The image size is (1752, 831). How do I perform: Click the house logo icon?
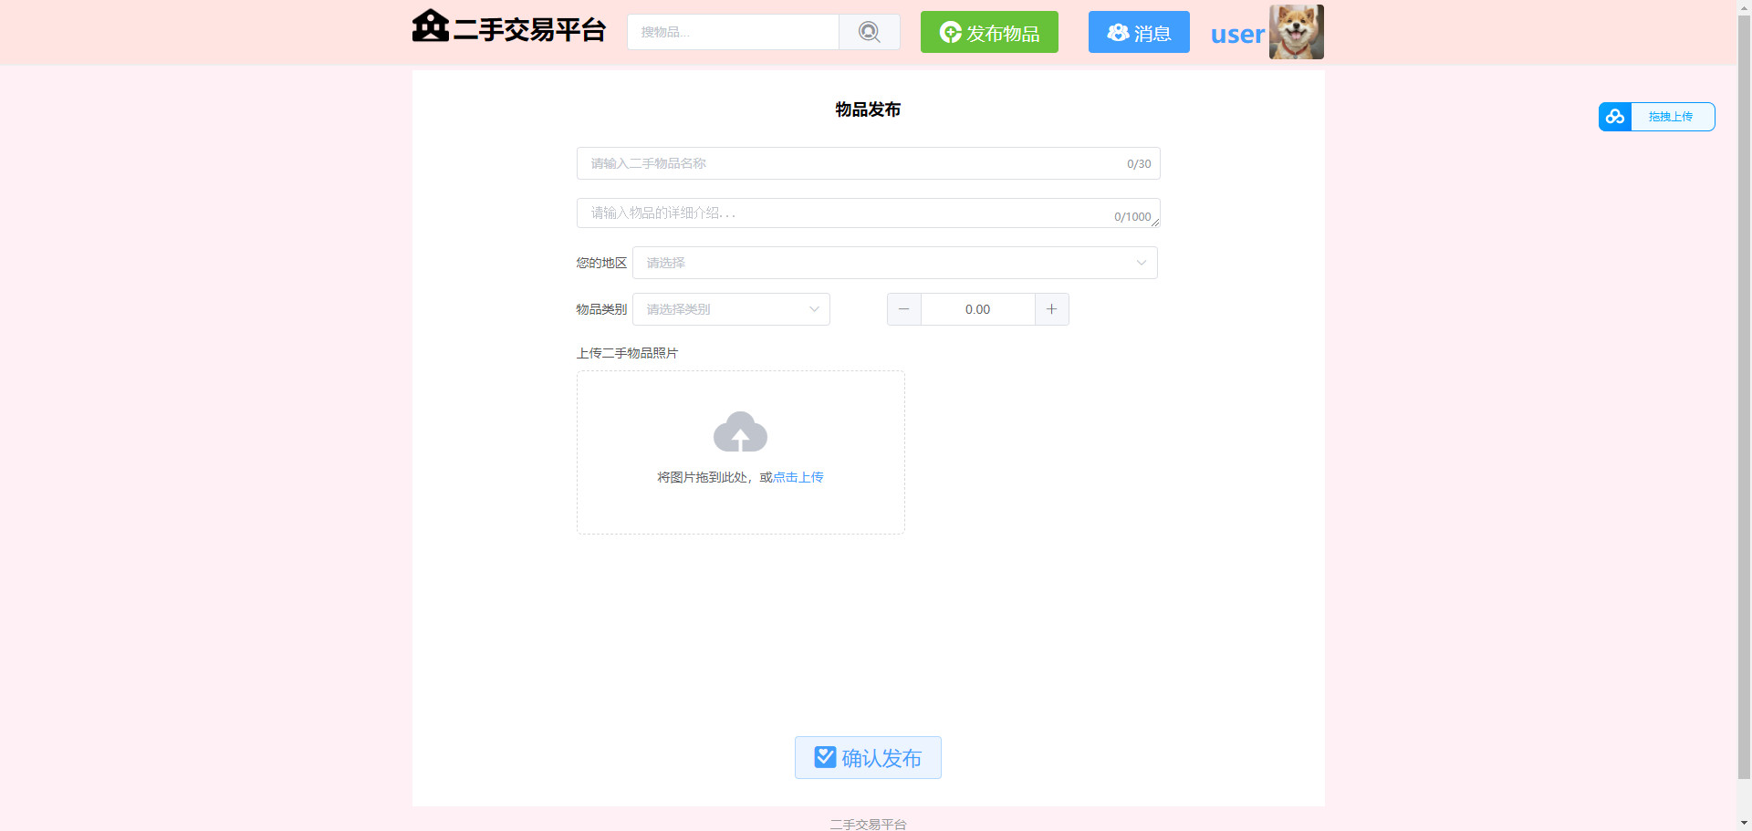pos(430,26)
